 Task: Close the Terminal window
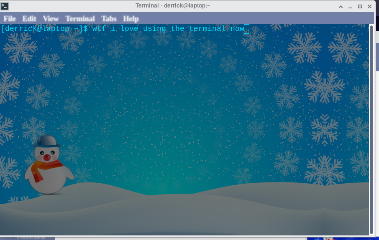coord(369,7)
